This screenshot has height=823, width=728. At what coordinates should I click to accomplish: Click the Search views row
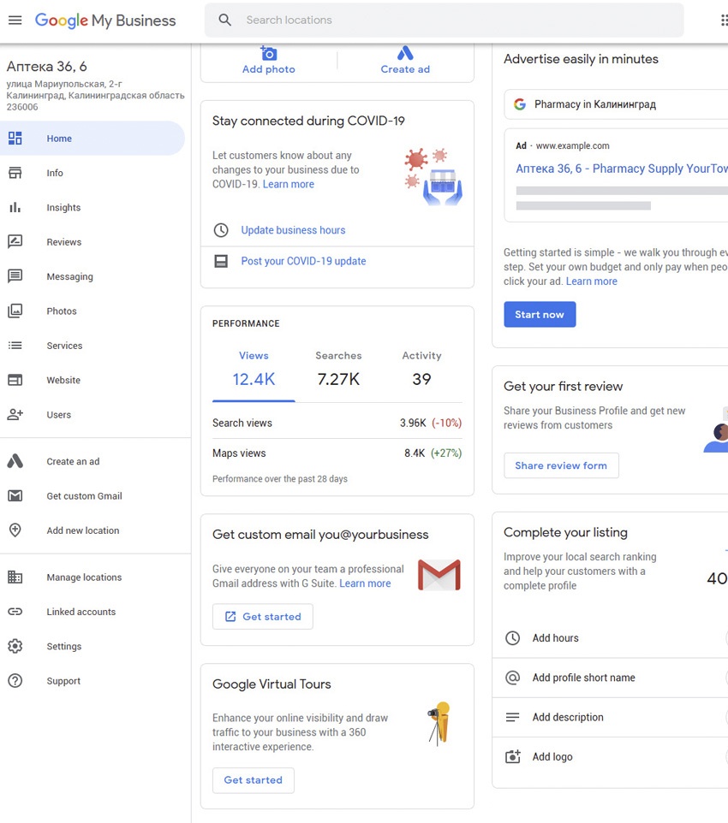(337, 423)
